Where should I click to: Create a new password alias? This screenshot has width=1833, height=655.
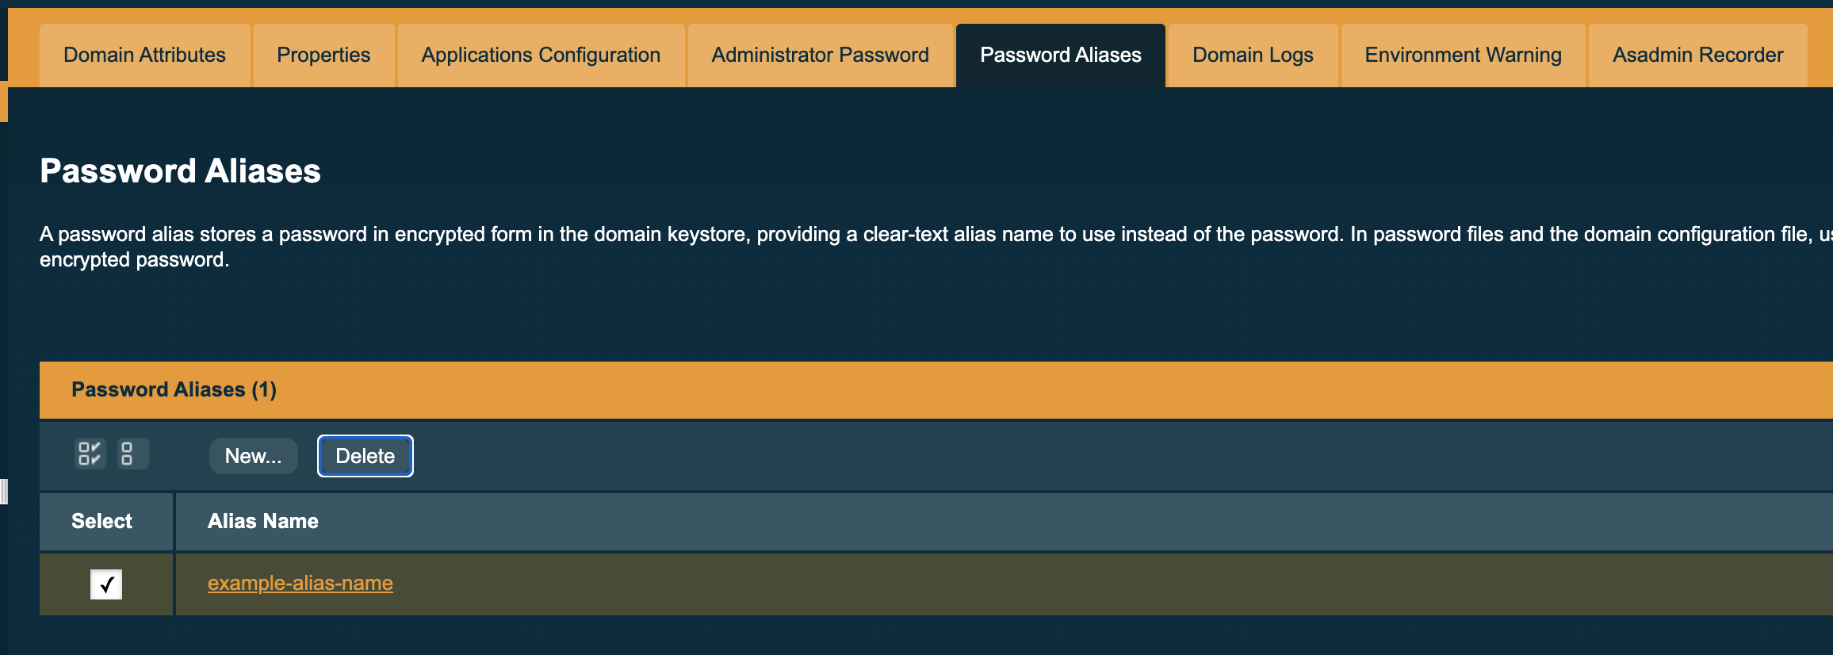click(x=253, y=455)
